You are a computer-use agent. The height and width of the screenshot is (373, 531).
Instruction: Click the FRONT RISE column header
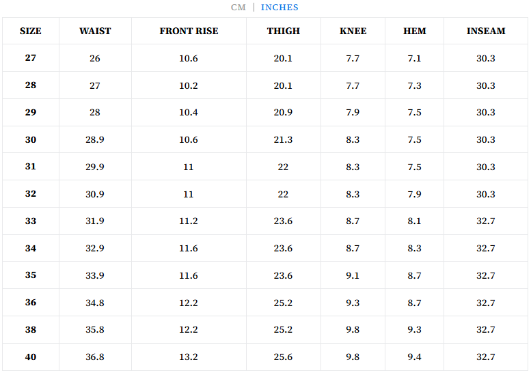[x=189, y=31]
